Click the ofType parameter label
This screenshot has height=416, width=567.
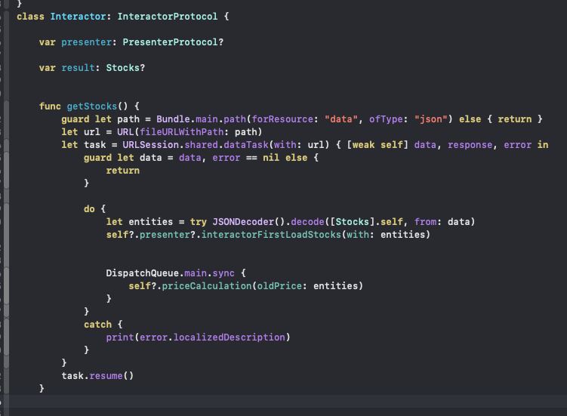tap(386, 119)
